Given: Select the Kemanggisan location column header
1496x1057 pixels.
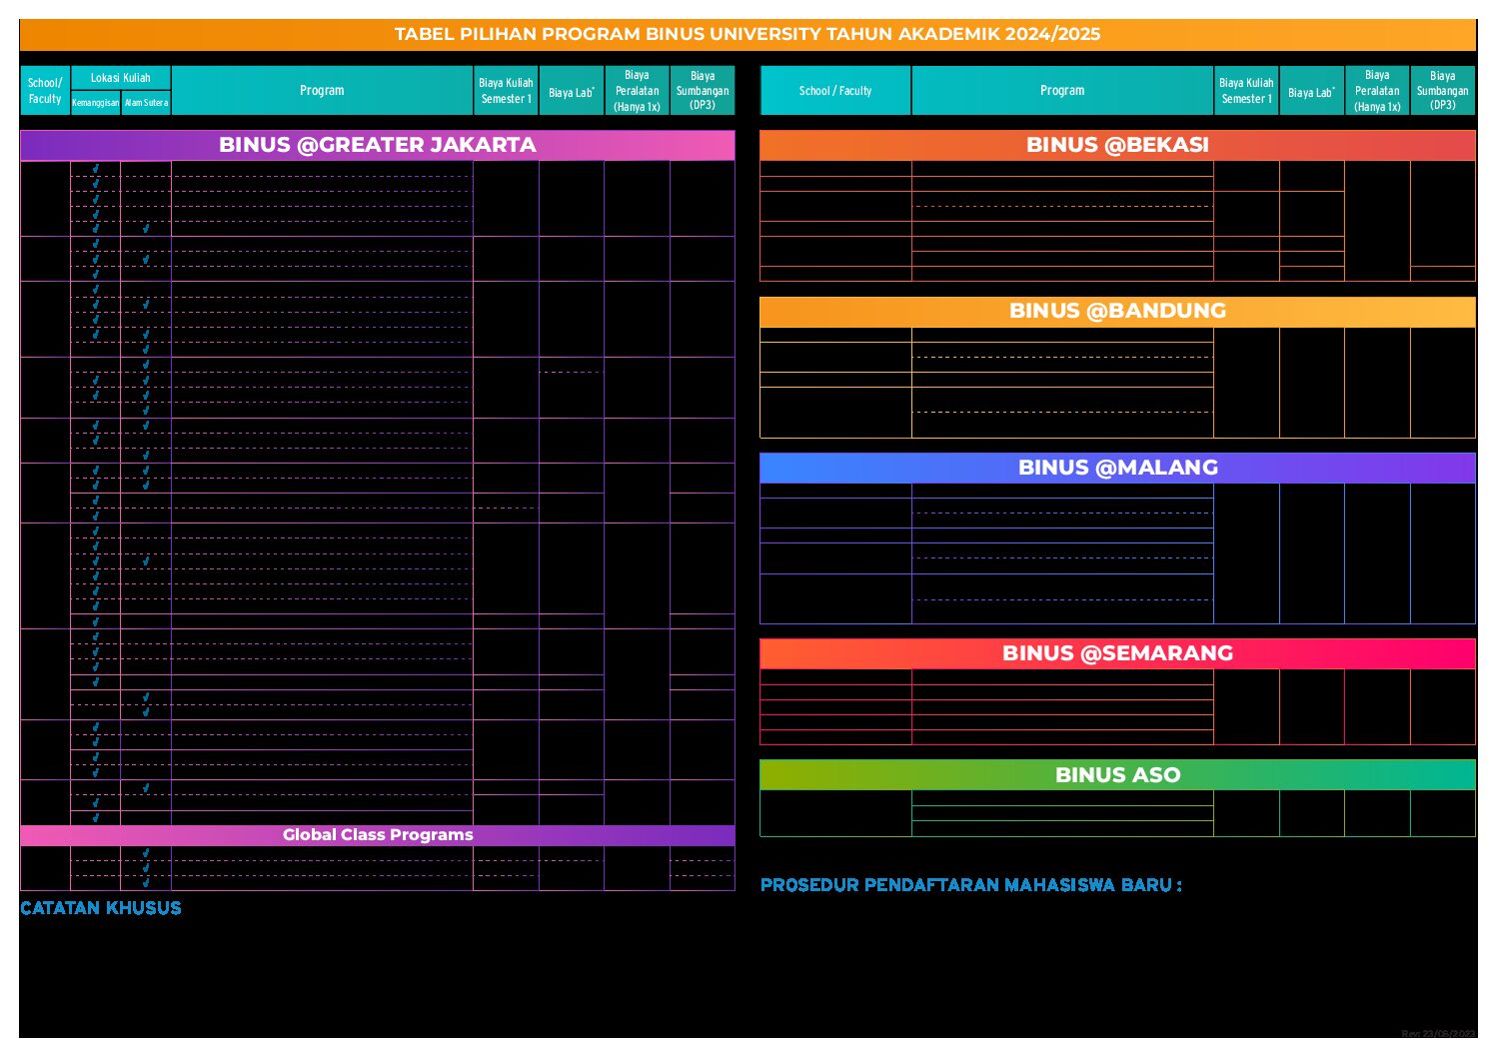Looking at the screenshot, I should point(96,103).
